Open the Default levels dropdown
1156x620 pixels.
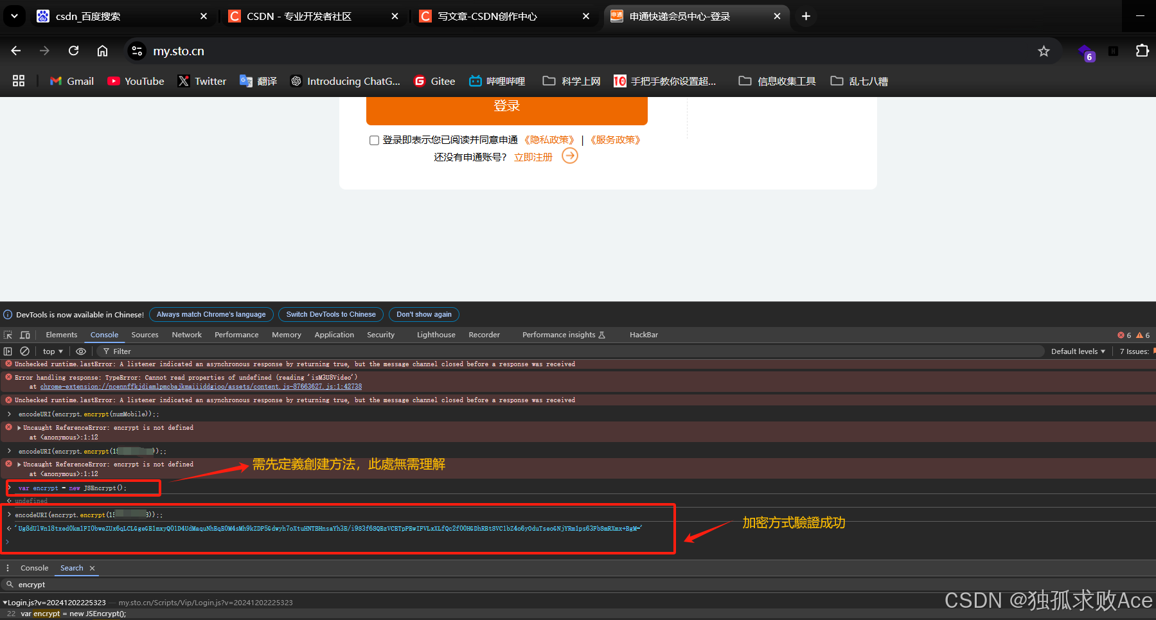coord(1077,351)
